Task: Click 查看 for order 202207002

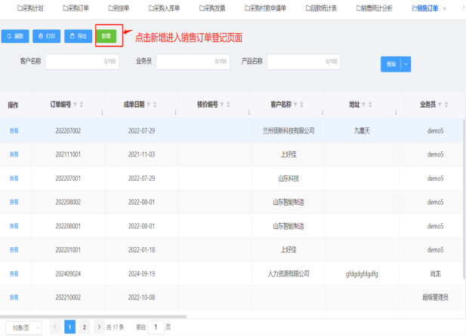Action: click(x=14, y=131)
